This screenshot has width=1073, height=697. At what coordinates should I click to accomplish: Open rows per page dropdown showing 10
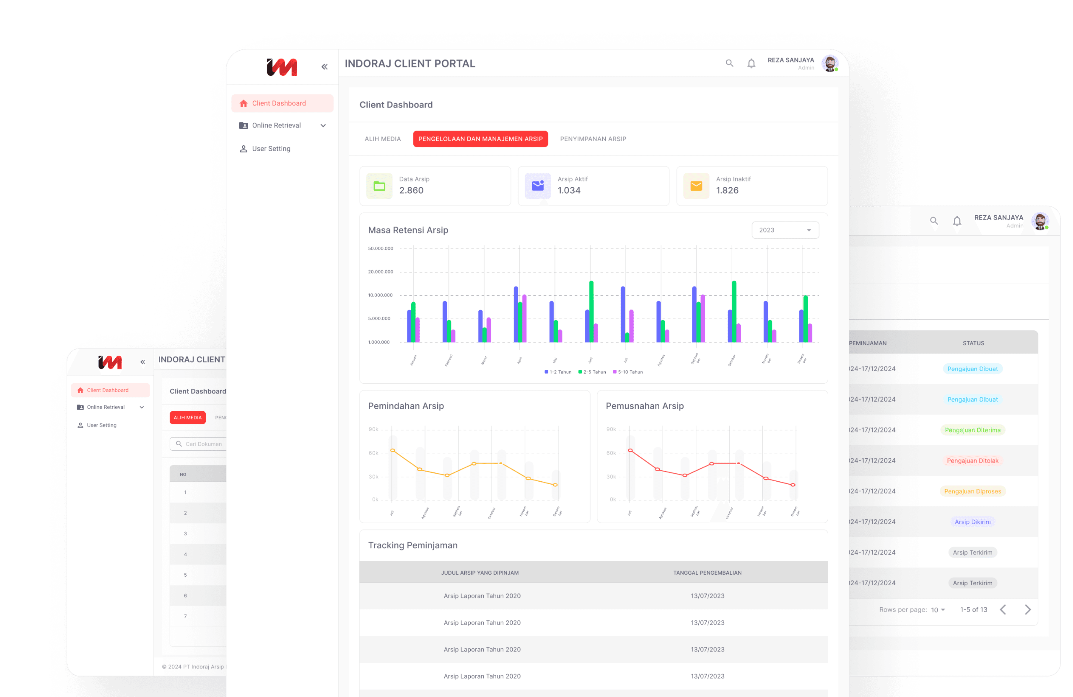(x=938, y=610)
